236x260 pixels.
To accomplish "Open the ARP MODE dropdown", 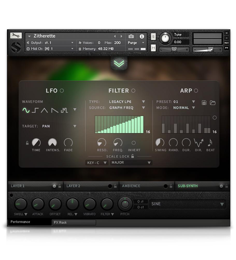I will point(193,108).
